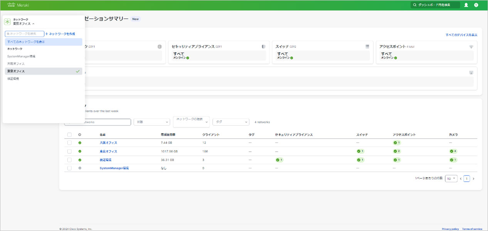This screenshot has width=488, height=231.
Task: Open the 状態 filter dropdown
Action: [152, 122]
